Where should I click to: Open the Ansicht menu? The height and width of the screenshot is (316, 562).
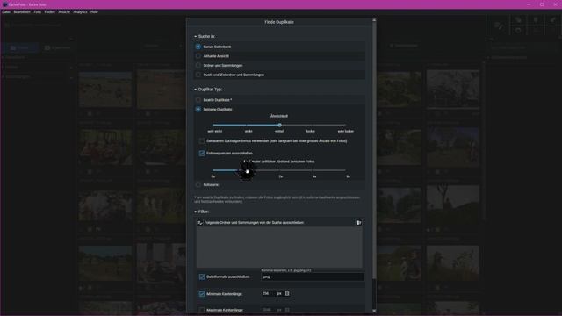64,11
